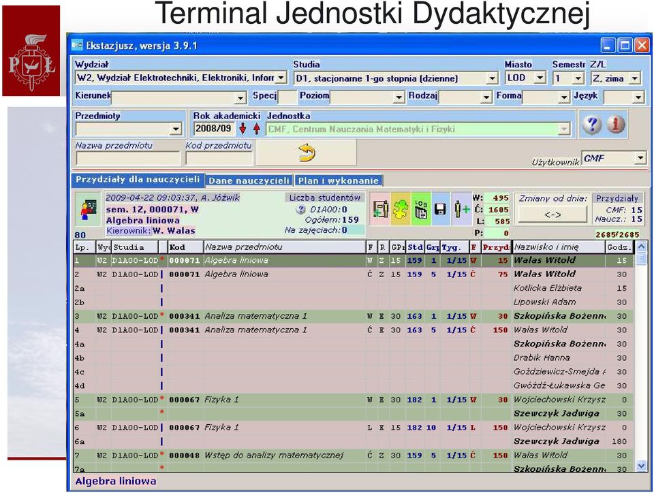Open the Z/L zima dropdown
Viewport: 654px width, 493px height.
pos(635,78)
